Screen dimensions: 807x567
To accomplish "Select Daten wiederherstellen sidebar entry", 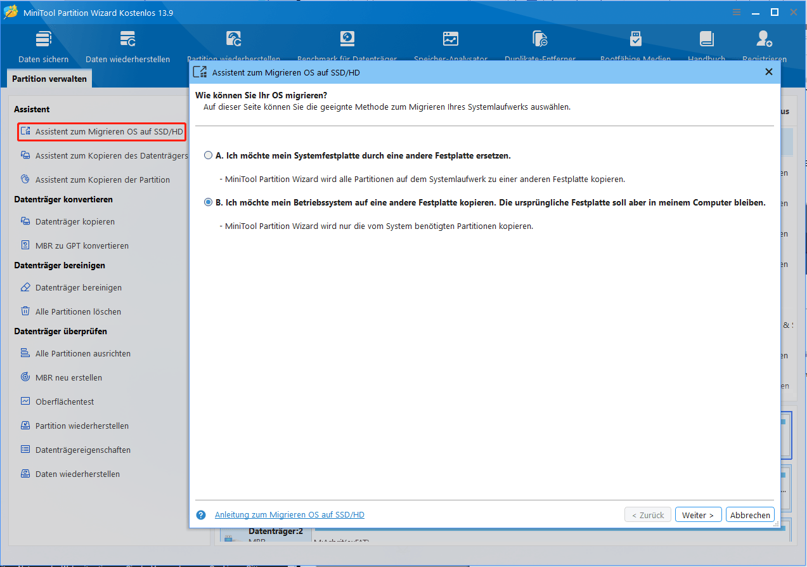I will pos(70,474).
